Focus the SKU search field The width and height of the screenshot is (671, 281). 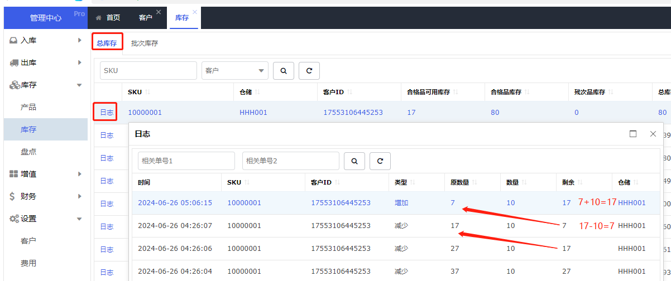click(x=148, y=71)
